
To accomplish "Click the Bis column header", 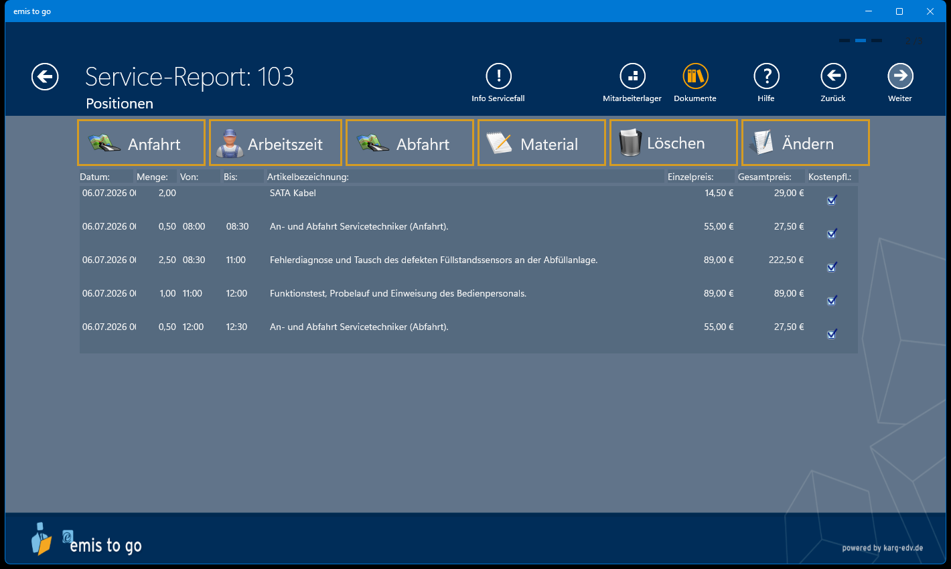I will click(242, 177).
